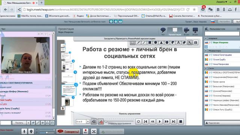The width and height of the screenshot is (240, 135).
Task: Select the pencil drawing tool
Action: [138, 42]
